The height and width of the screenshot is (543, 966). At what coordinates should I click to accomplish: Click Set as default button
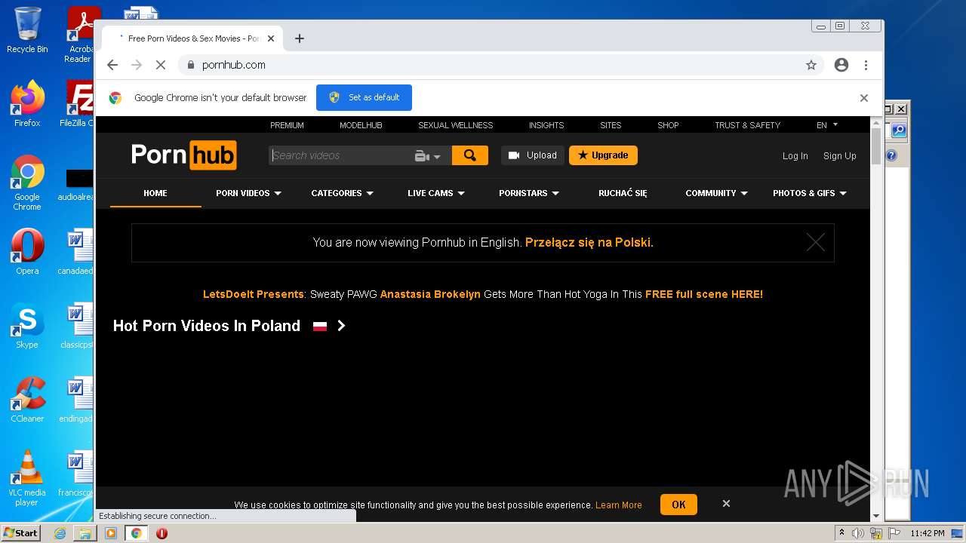tap(364, 97)
